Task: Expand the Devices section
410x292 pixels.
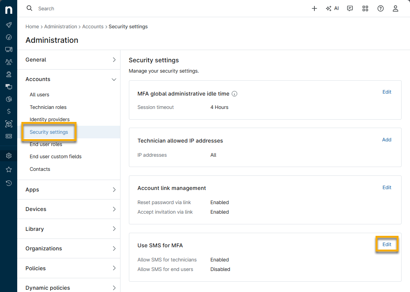Action: coord(69,209)
